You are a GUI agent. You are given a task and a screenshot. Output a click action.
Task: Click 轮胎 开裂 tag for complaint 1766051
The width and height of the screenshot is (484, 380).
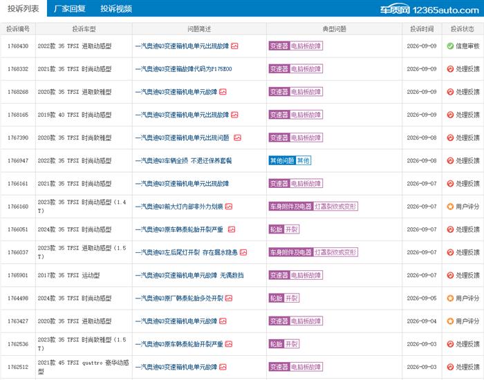coord(284,229)
